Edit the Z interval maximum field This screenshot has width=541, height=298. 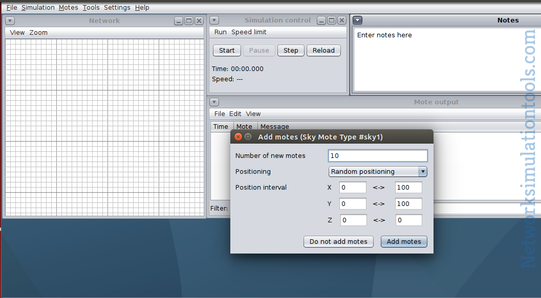409,220
